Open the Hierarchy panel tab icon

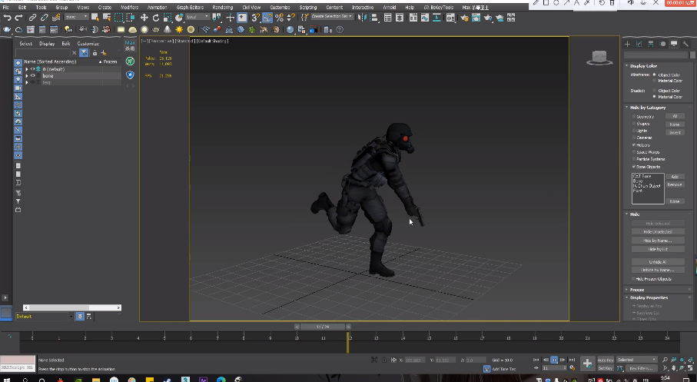[651, 44]
